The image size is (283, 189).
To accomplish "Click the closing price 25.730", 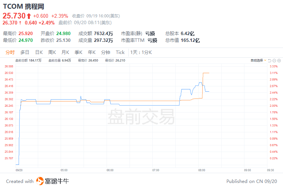I will point(14,16).
